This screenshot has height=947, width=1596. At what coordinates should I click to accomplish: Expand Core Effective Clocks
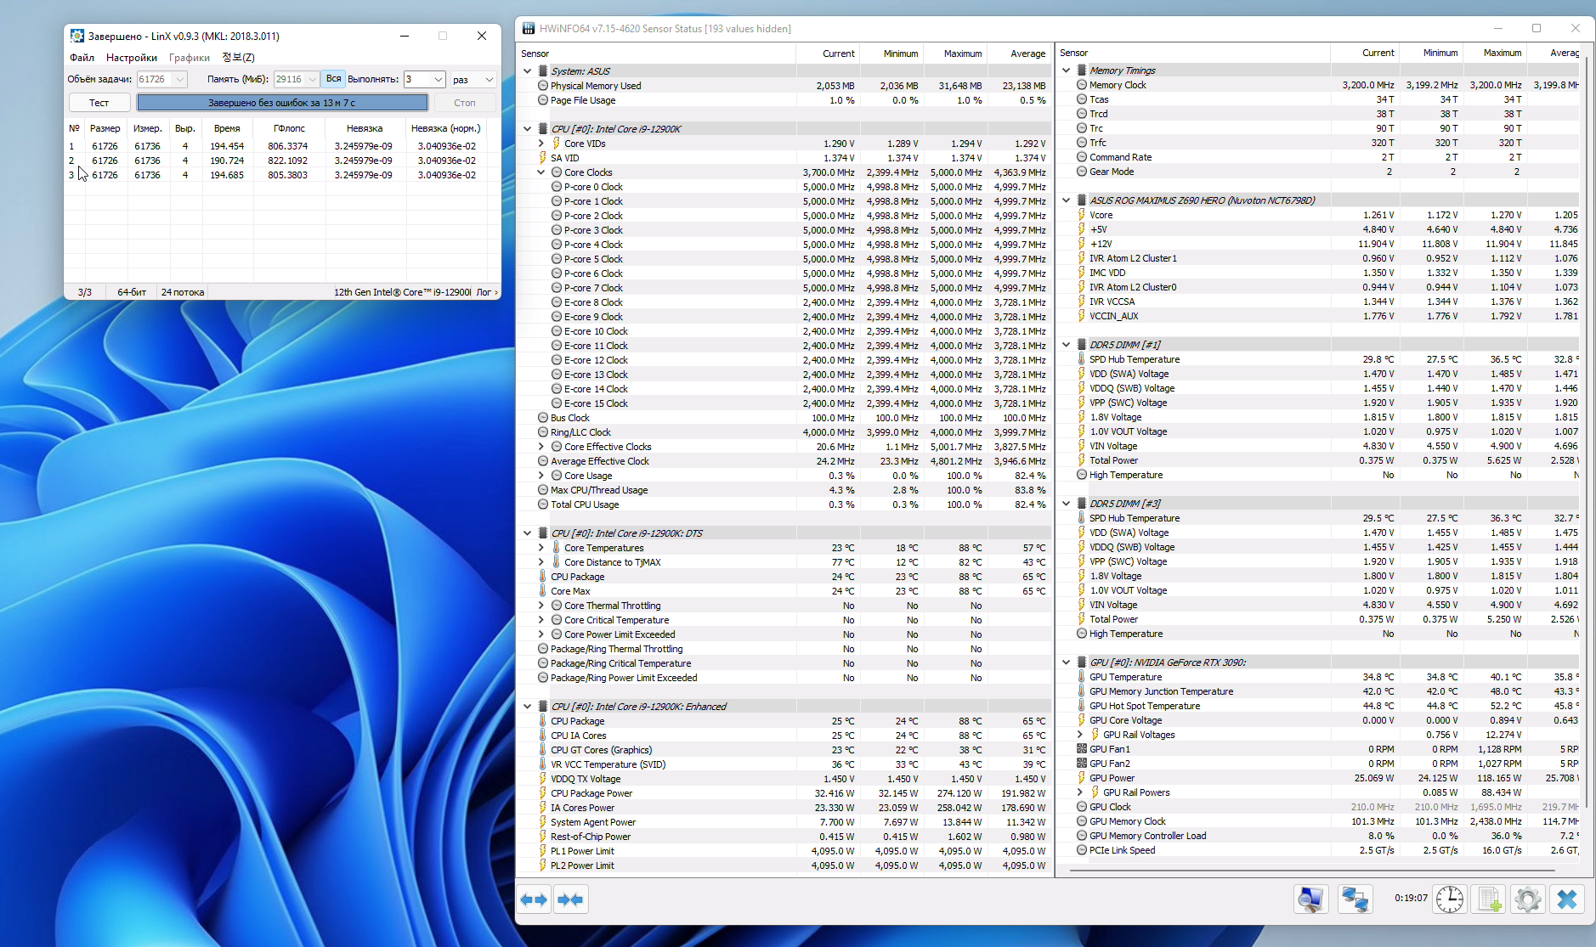click(541, 447)
